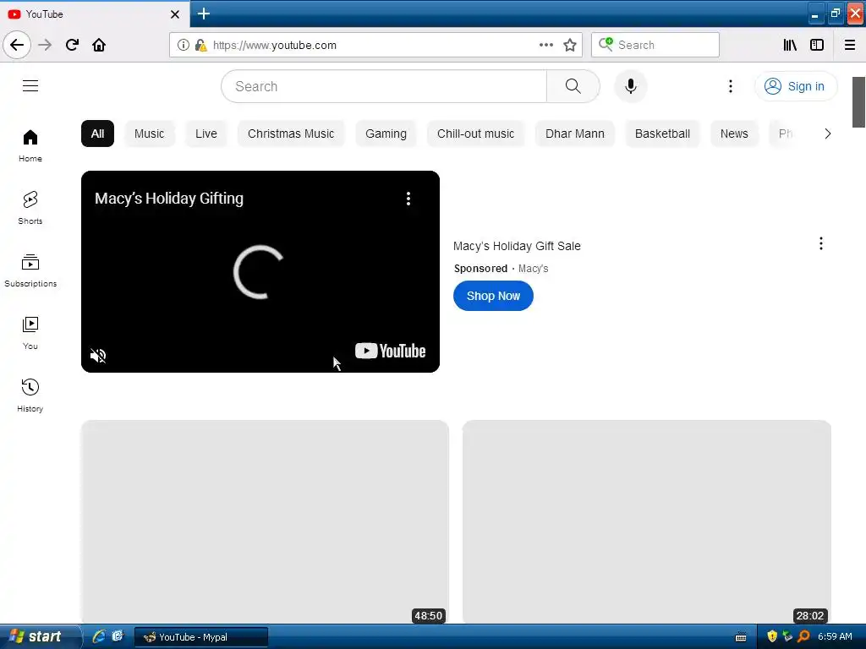The image size is (866, 649).
Task: Click the Sign in button
Action: [795, 86]
